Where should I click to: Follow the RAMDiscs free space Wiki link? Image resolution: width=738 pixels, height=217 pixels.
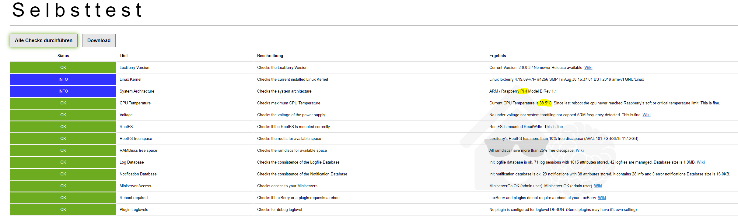[579, 151]
